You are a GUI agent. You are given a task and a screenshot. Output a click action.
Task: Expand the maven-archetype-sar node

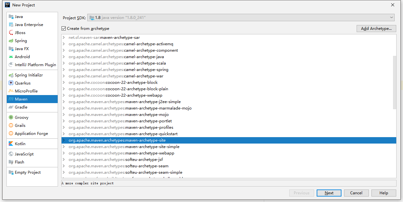64,38
